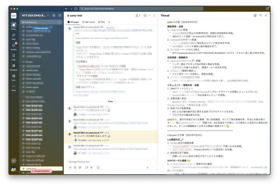Image resolution: width=279 pixels, height=186 pixels.
Task: Click the mention @ icon in composer
Action: [x=80, y=168]
